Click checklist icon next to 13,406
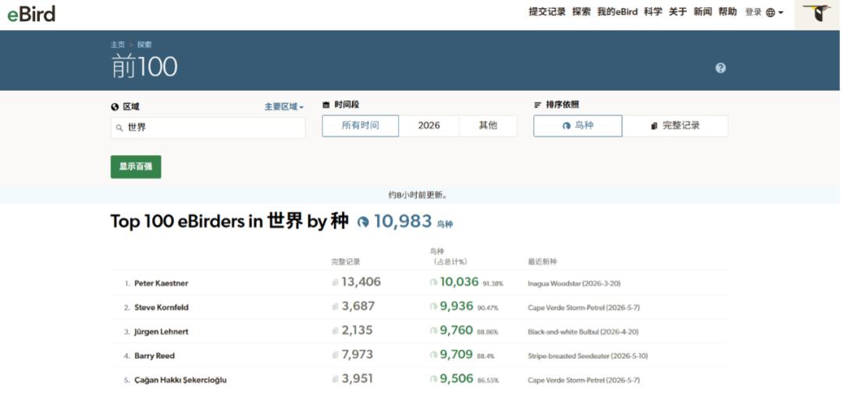Image resolution: width=843 pixels, height=393 pixels. 336,282
